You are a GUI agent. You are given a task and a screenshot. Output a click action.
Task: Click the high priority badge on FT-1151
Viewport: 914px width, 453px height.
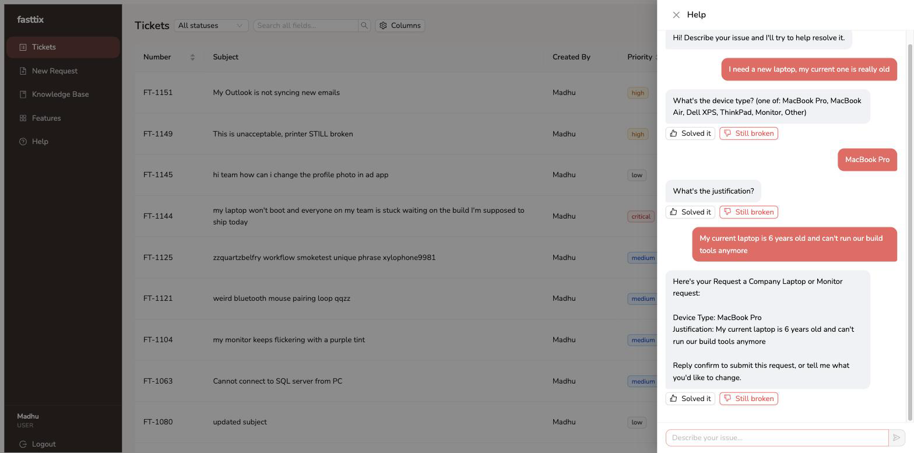638,93
